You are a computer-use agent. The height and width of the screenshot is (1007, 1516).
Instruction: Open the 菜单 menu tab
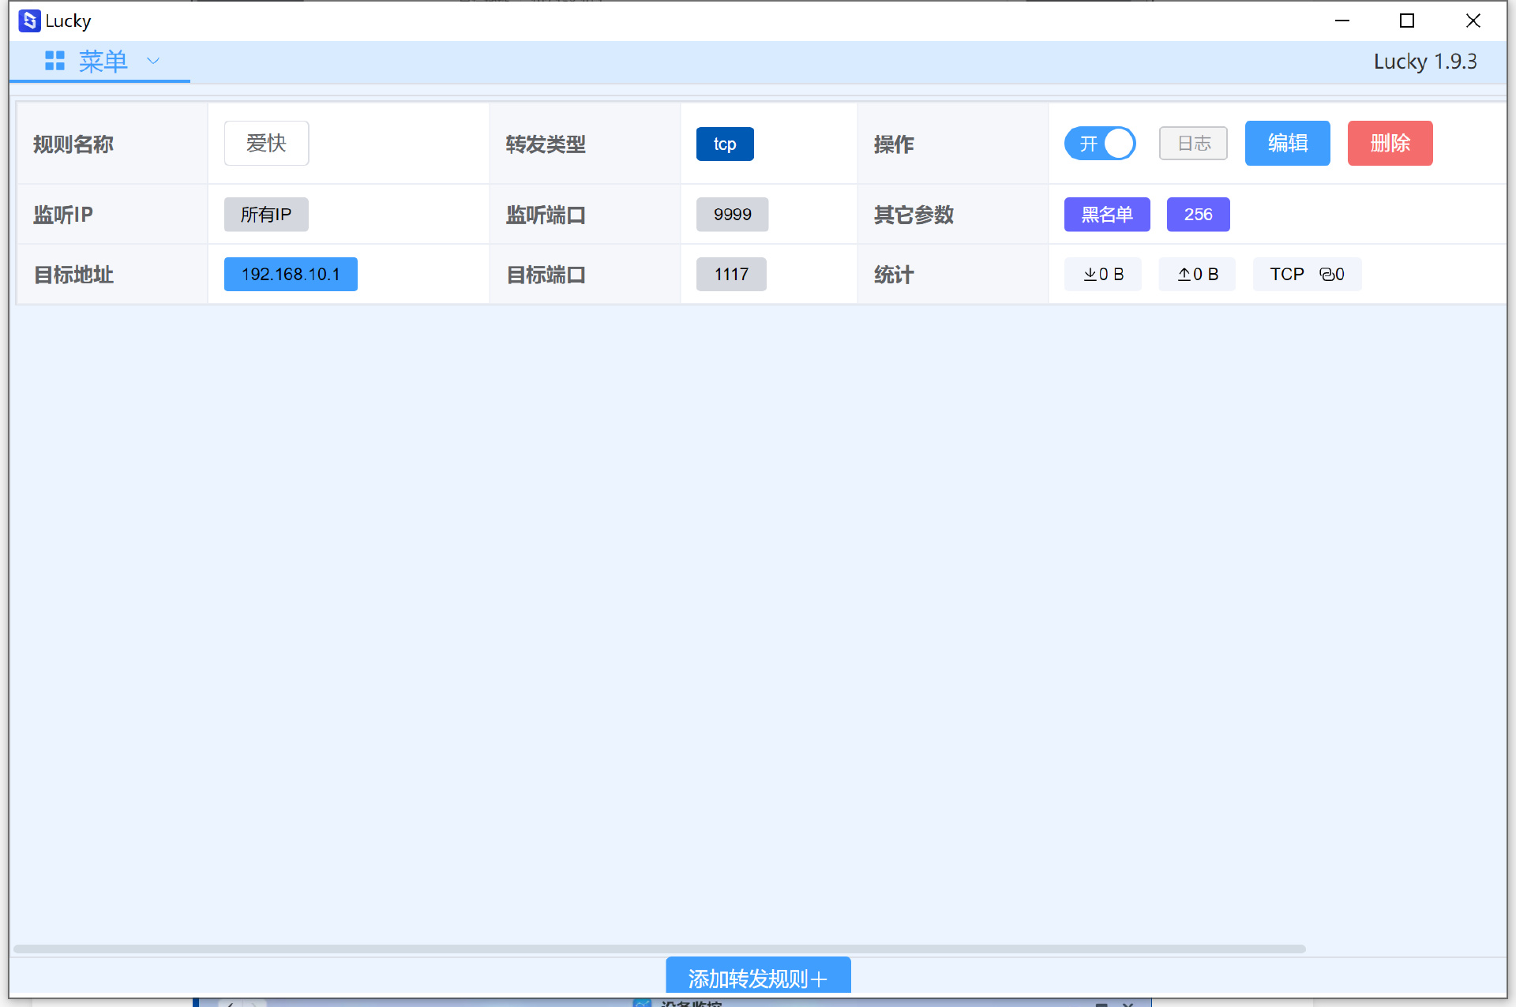pyautogui.click(x=103, y=61)
